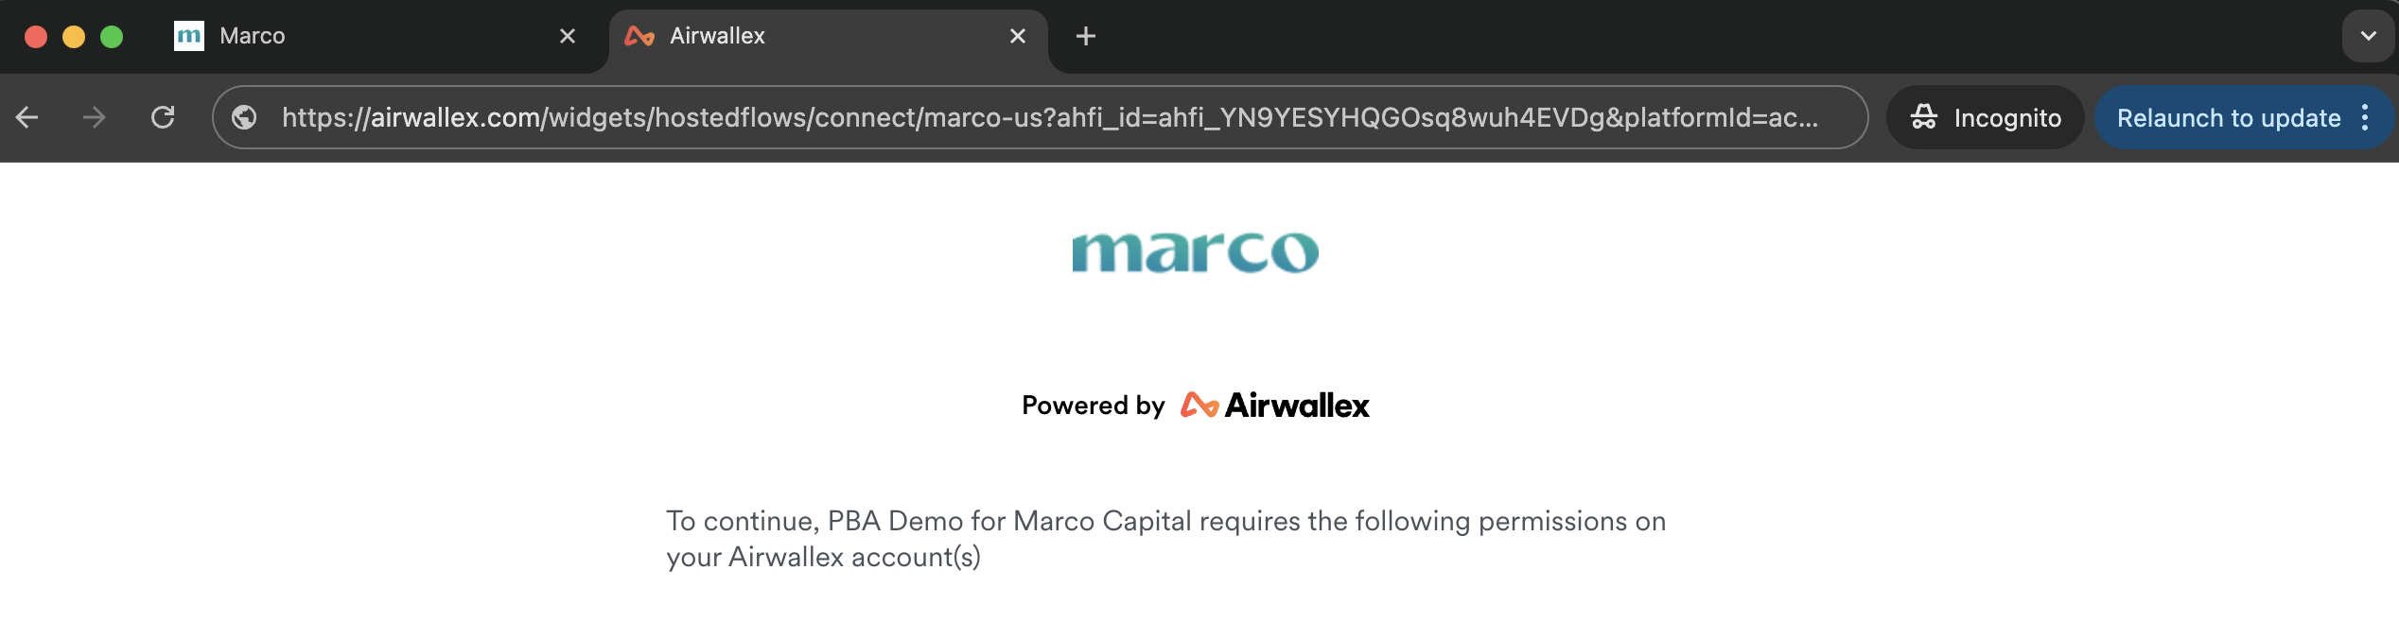Image resolution: width=2399 pixels, height=622 pixels.
Task: Click the marco logo image
Action: tap(1195, 252)
